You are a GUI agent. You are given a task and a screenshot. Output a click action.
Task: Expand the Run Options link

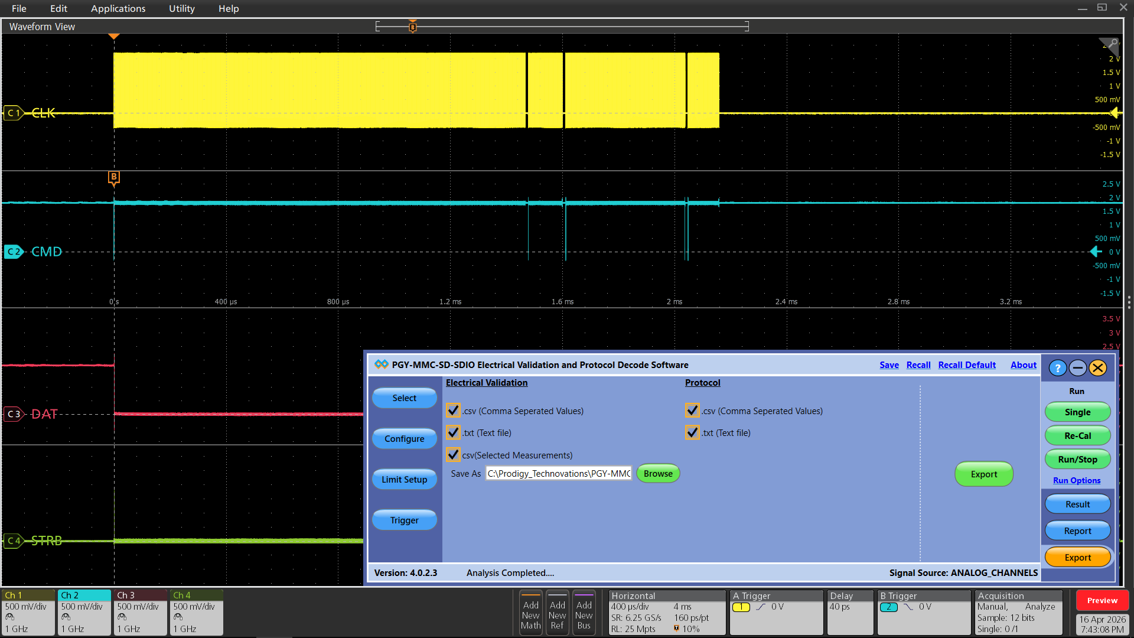click(x=1076, y=480)
